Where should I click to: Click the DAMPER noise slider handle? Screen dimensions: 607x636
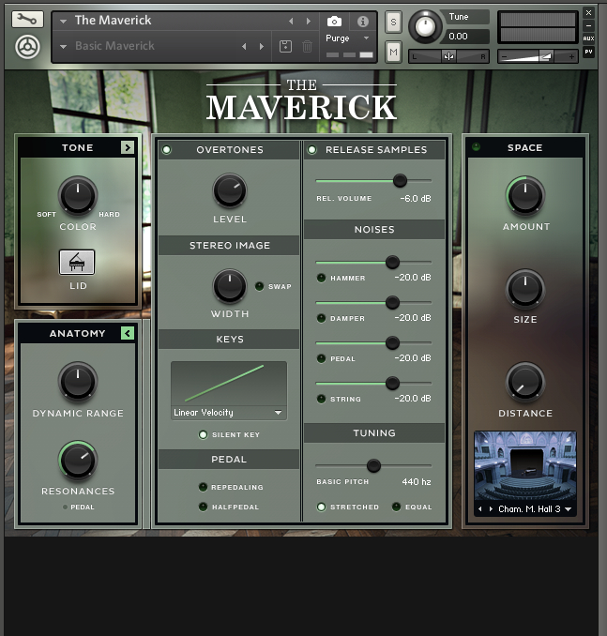[x=392, y=303]
